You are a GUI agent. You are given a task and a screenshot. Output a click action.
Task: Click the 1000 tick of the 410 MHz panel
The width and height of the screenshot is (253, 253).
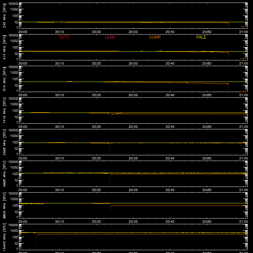click(14, 41)
